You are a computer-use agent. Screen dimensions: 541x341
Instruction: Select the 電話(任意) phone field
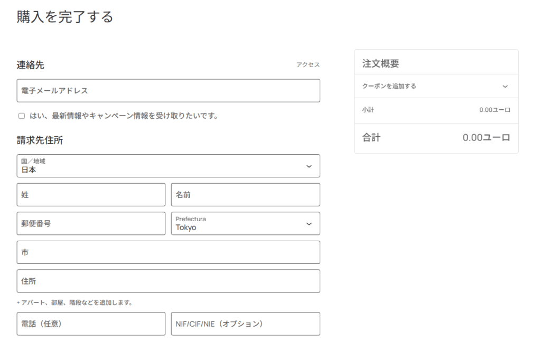point(91,324)
